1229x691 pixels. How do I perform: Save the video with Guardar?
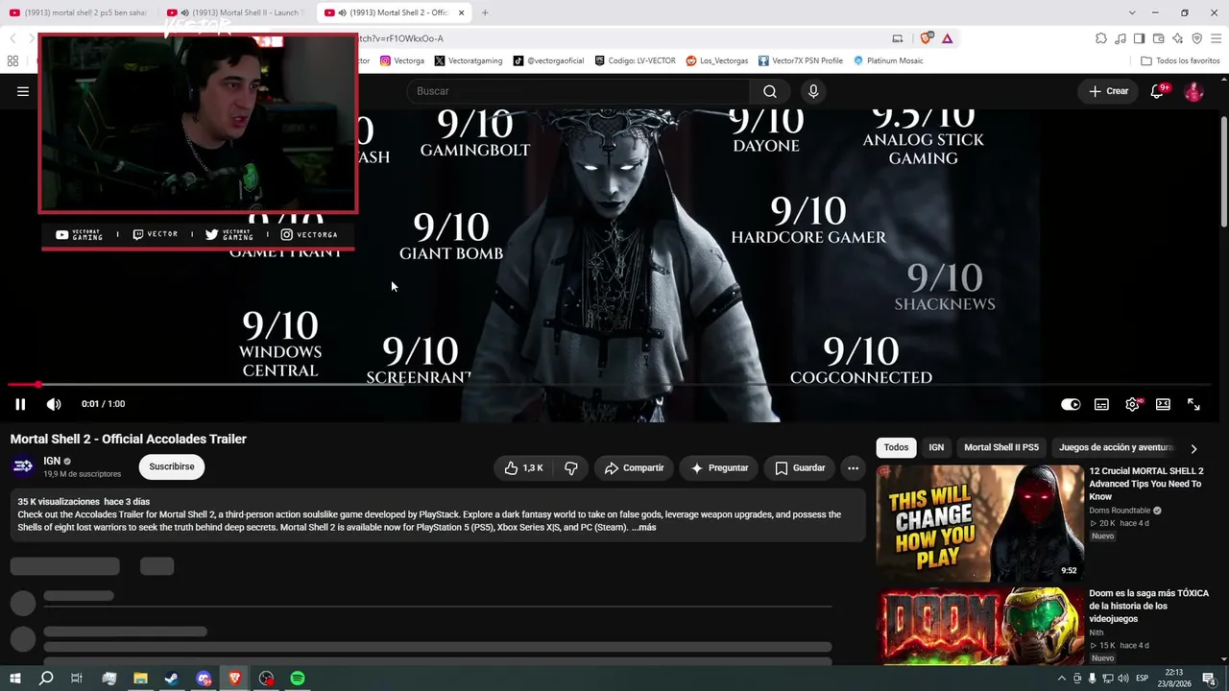point(800,468)
